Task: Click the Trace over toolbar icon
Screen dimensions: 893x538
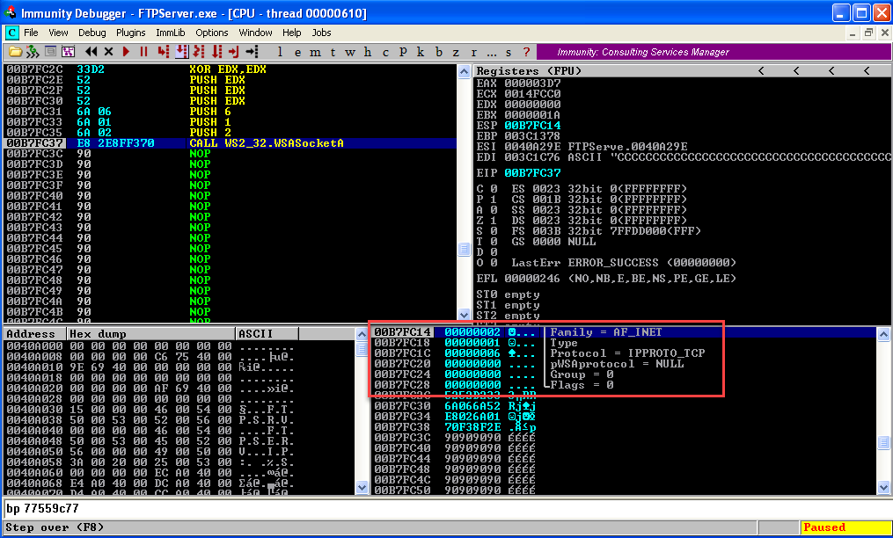Action: click(216, 52)
